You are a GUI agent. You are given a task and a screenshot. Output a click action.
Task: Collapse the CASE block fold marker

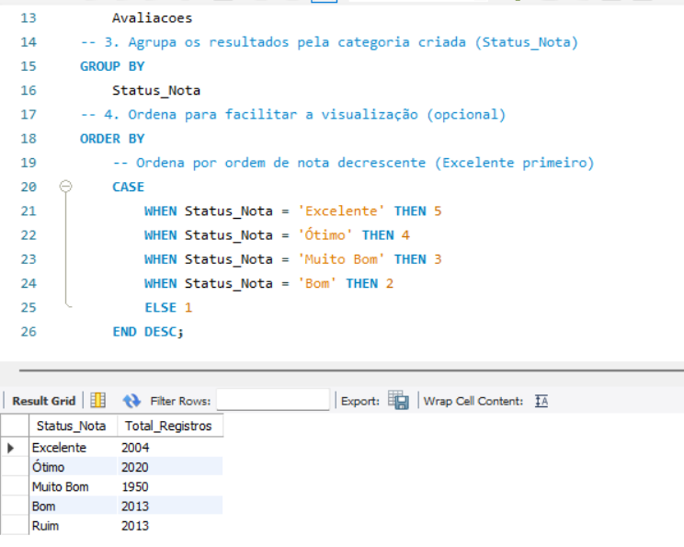(65, 187)
